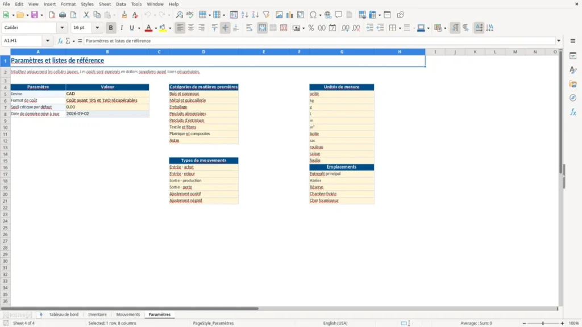Switch to the Inventaire sheet tab
Screen dimensions: 582x327
click(97, 315)
